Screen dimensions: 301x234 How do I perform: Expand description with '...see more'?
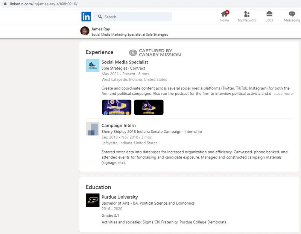(x=283, y=94)
